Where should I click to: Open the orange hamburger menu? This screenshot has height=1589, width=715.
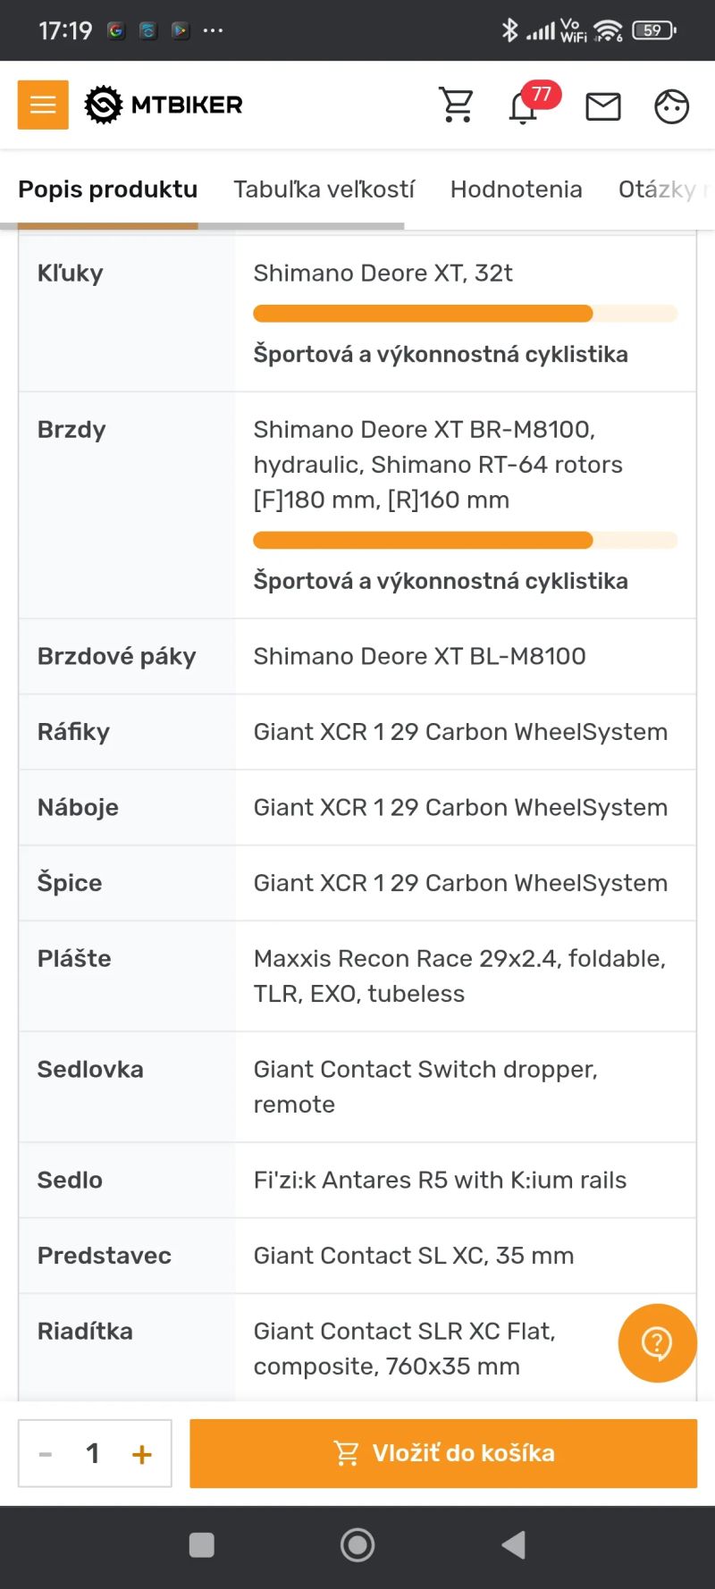coord(43,105)
